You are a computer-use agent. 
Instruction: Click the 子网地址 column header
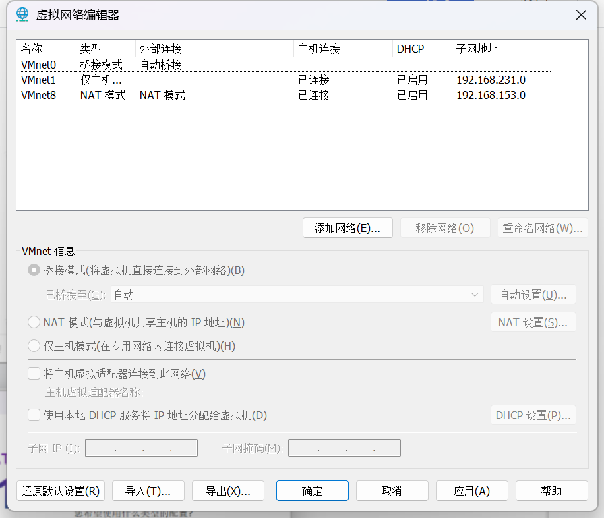click(502, 49)
